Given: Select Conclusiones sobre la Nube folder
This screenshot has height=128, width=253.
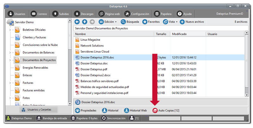Looking at the screenshot, I should click(40, 45).
